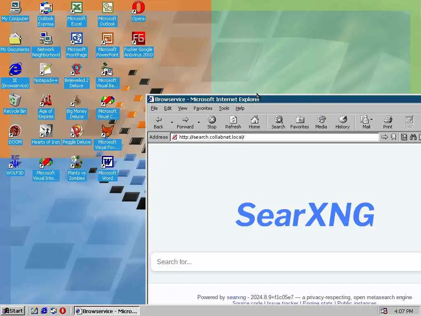The width and height of the screenshot is (421, 316).
Task: Select the Peggle Deluxe desktop icon
Action: click(76, 135)
